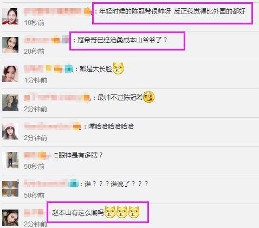Open the 最帅不过陈冠希 commenter's avatar

tap(10, 103)
